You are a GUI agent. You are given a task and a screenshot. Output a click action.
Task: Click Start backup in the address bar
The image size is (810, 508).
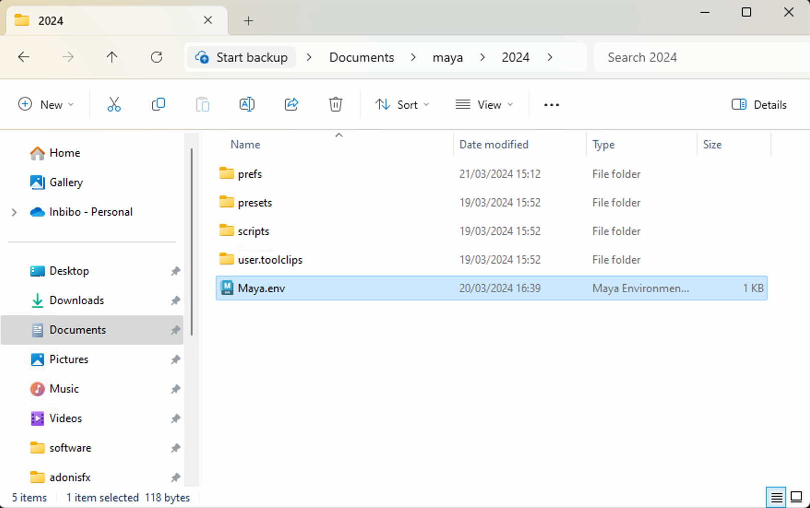241,57
